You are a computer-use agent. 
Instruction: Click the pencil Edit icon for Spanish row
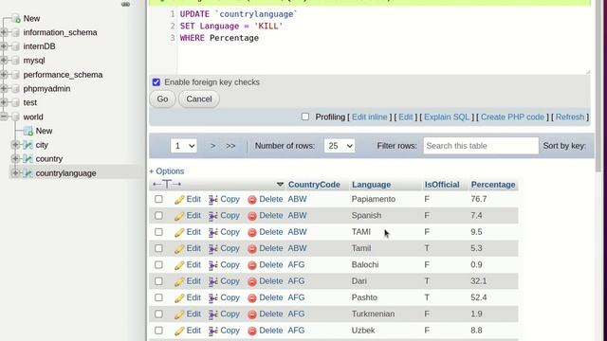pyautogui.click(x=179, y=216)
